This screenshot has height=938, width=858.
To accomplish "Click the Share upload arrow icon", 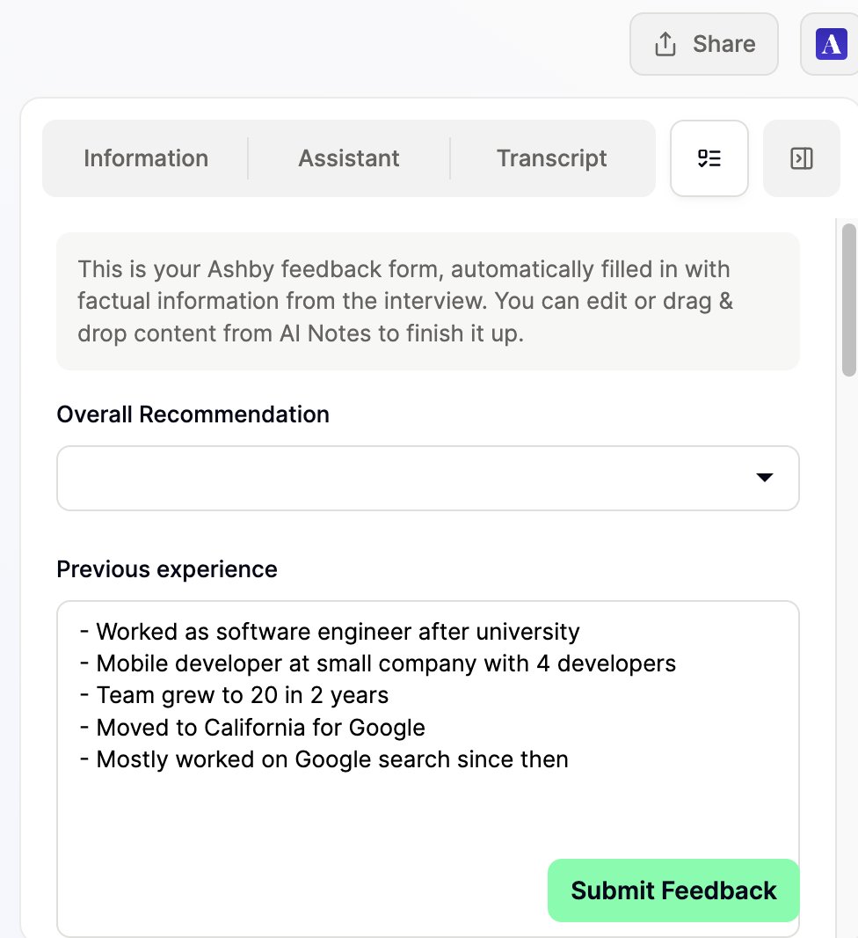I will (x=665, y=44).
